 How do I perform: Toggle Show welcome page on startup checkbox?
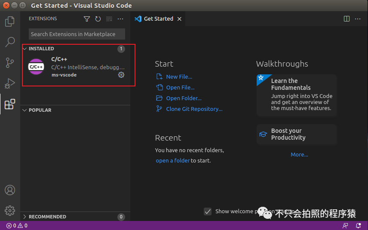click(x=208, y=212)
